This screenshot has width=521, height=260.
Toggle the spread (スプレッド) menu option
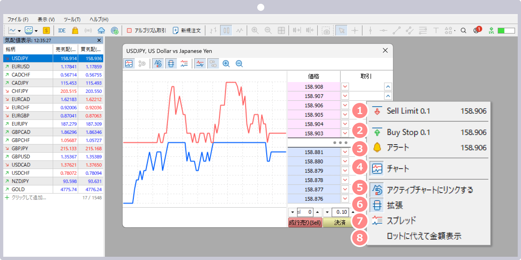pos(401,220)
